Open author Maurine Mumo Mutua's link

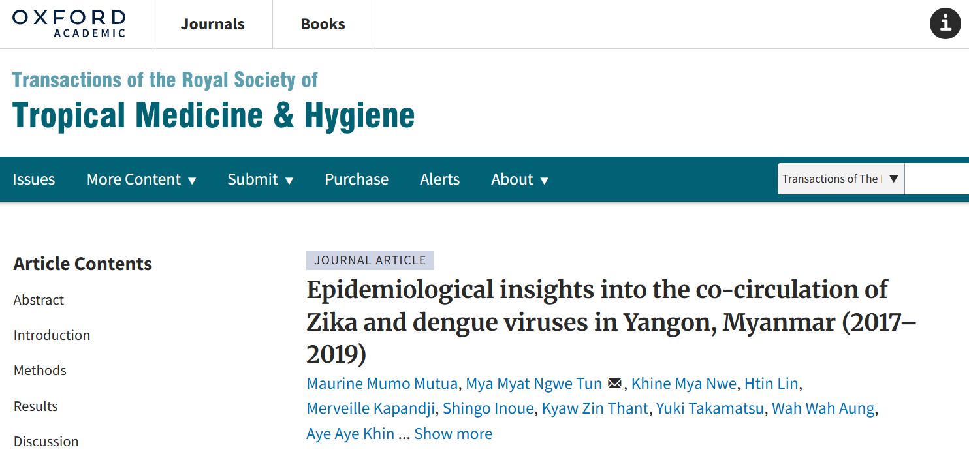[382, 384]
